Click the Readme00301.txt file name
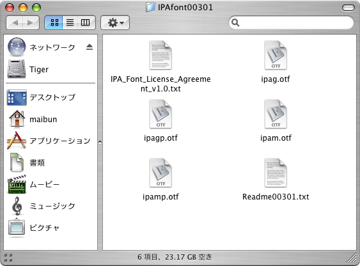The height and width of the screenshot is (266, 360). [x=276, y=197]
